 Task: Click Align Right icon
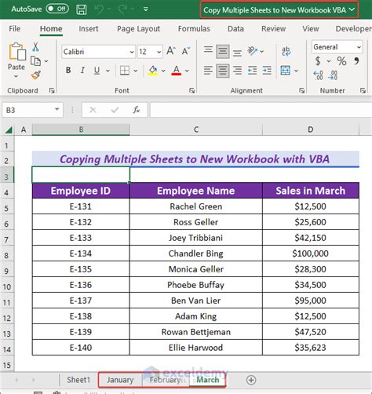237,71
